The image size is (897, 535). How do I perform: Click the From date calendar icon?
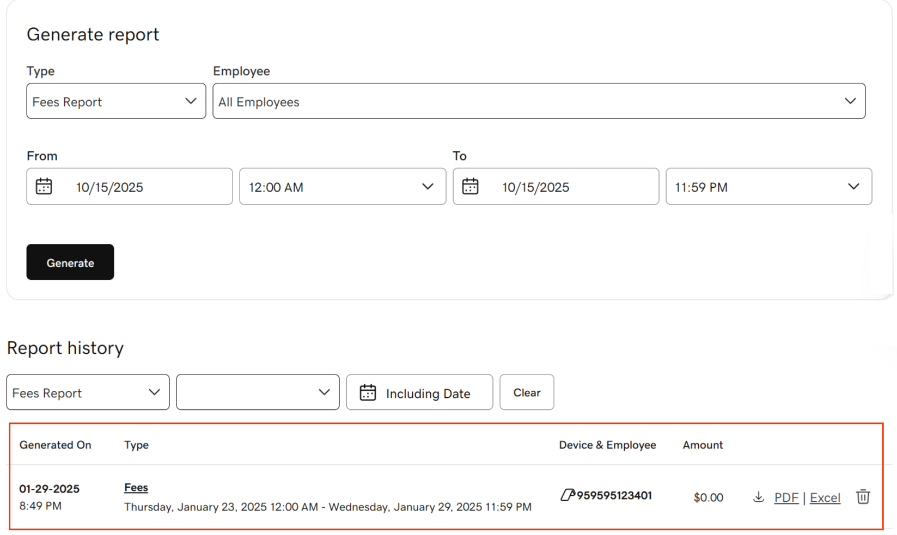44,186
